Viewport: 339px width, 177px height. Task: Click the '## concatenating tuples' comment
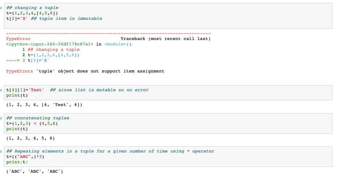(38, 118)
